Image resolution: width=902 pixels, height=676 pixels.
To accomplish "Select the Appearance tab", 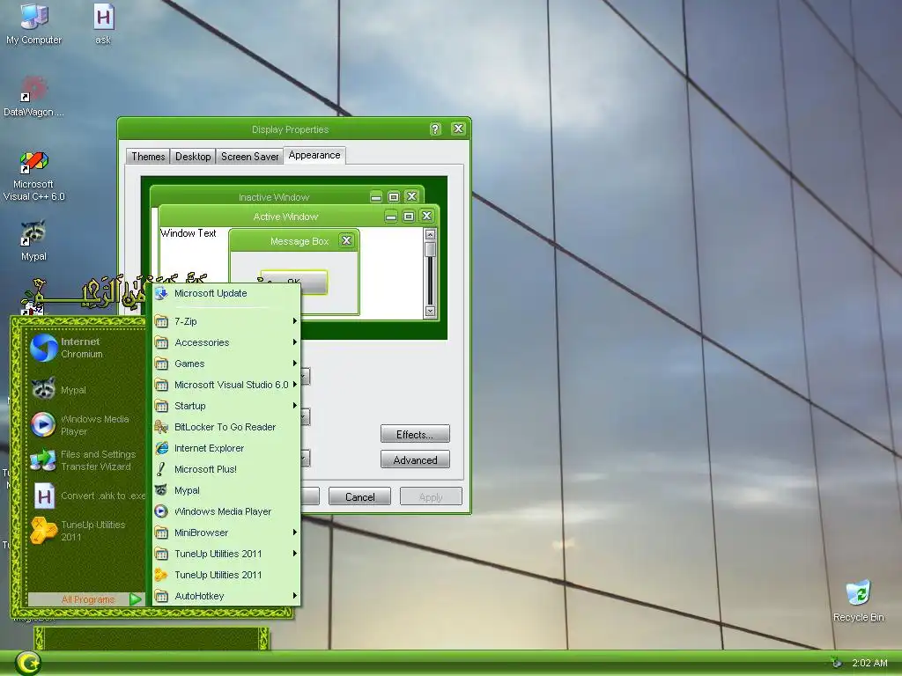I will 314,155.
